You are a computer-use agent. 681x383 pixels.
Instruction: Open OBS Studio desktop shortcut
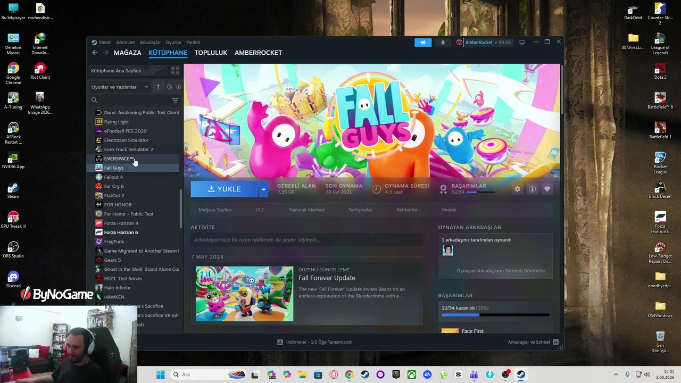(13, 249)
